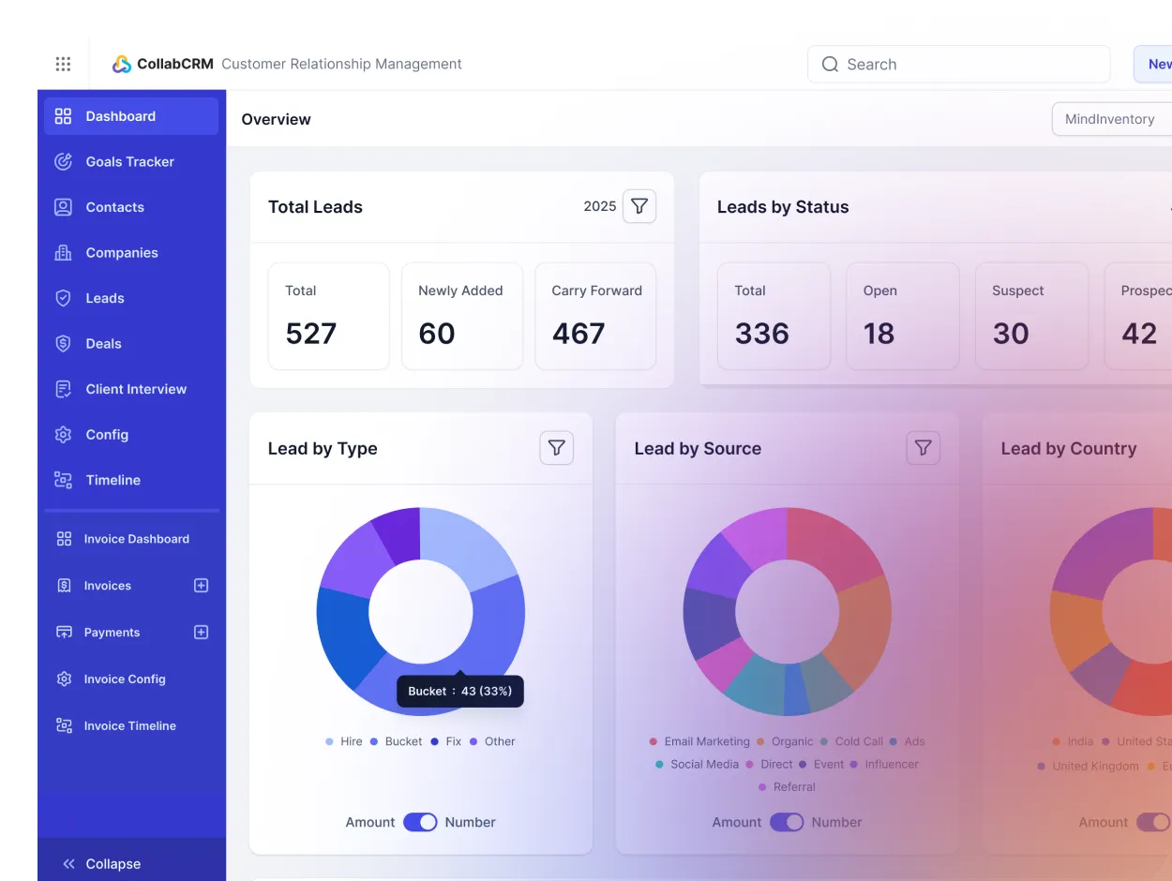Open the app grid launcher icon

point(63,64)
